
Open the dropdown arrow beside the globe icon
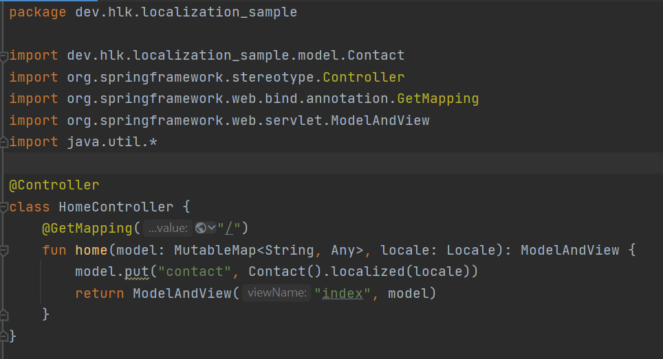coord(212,229)
